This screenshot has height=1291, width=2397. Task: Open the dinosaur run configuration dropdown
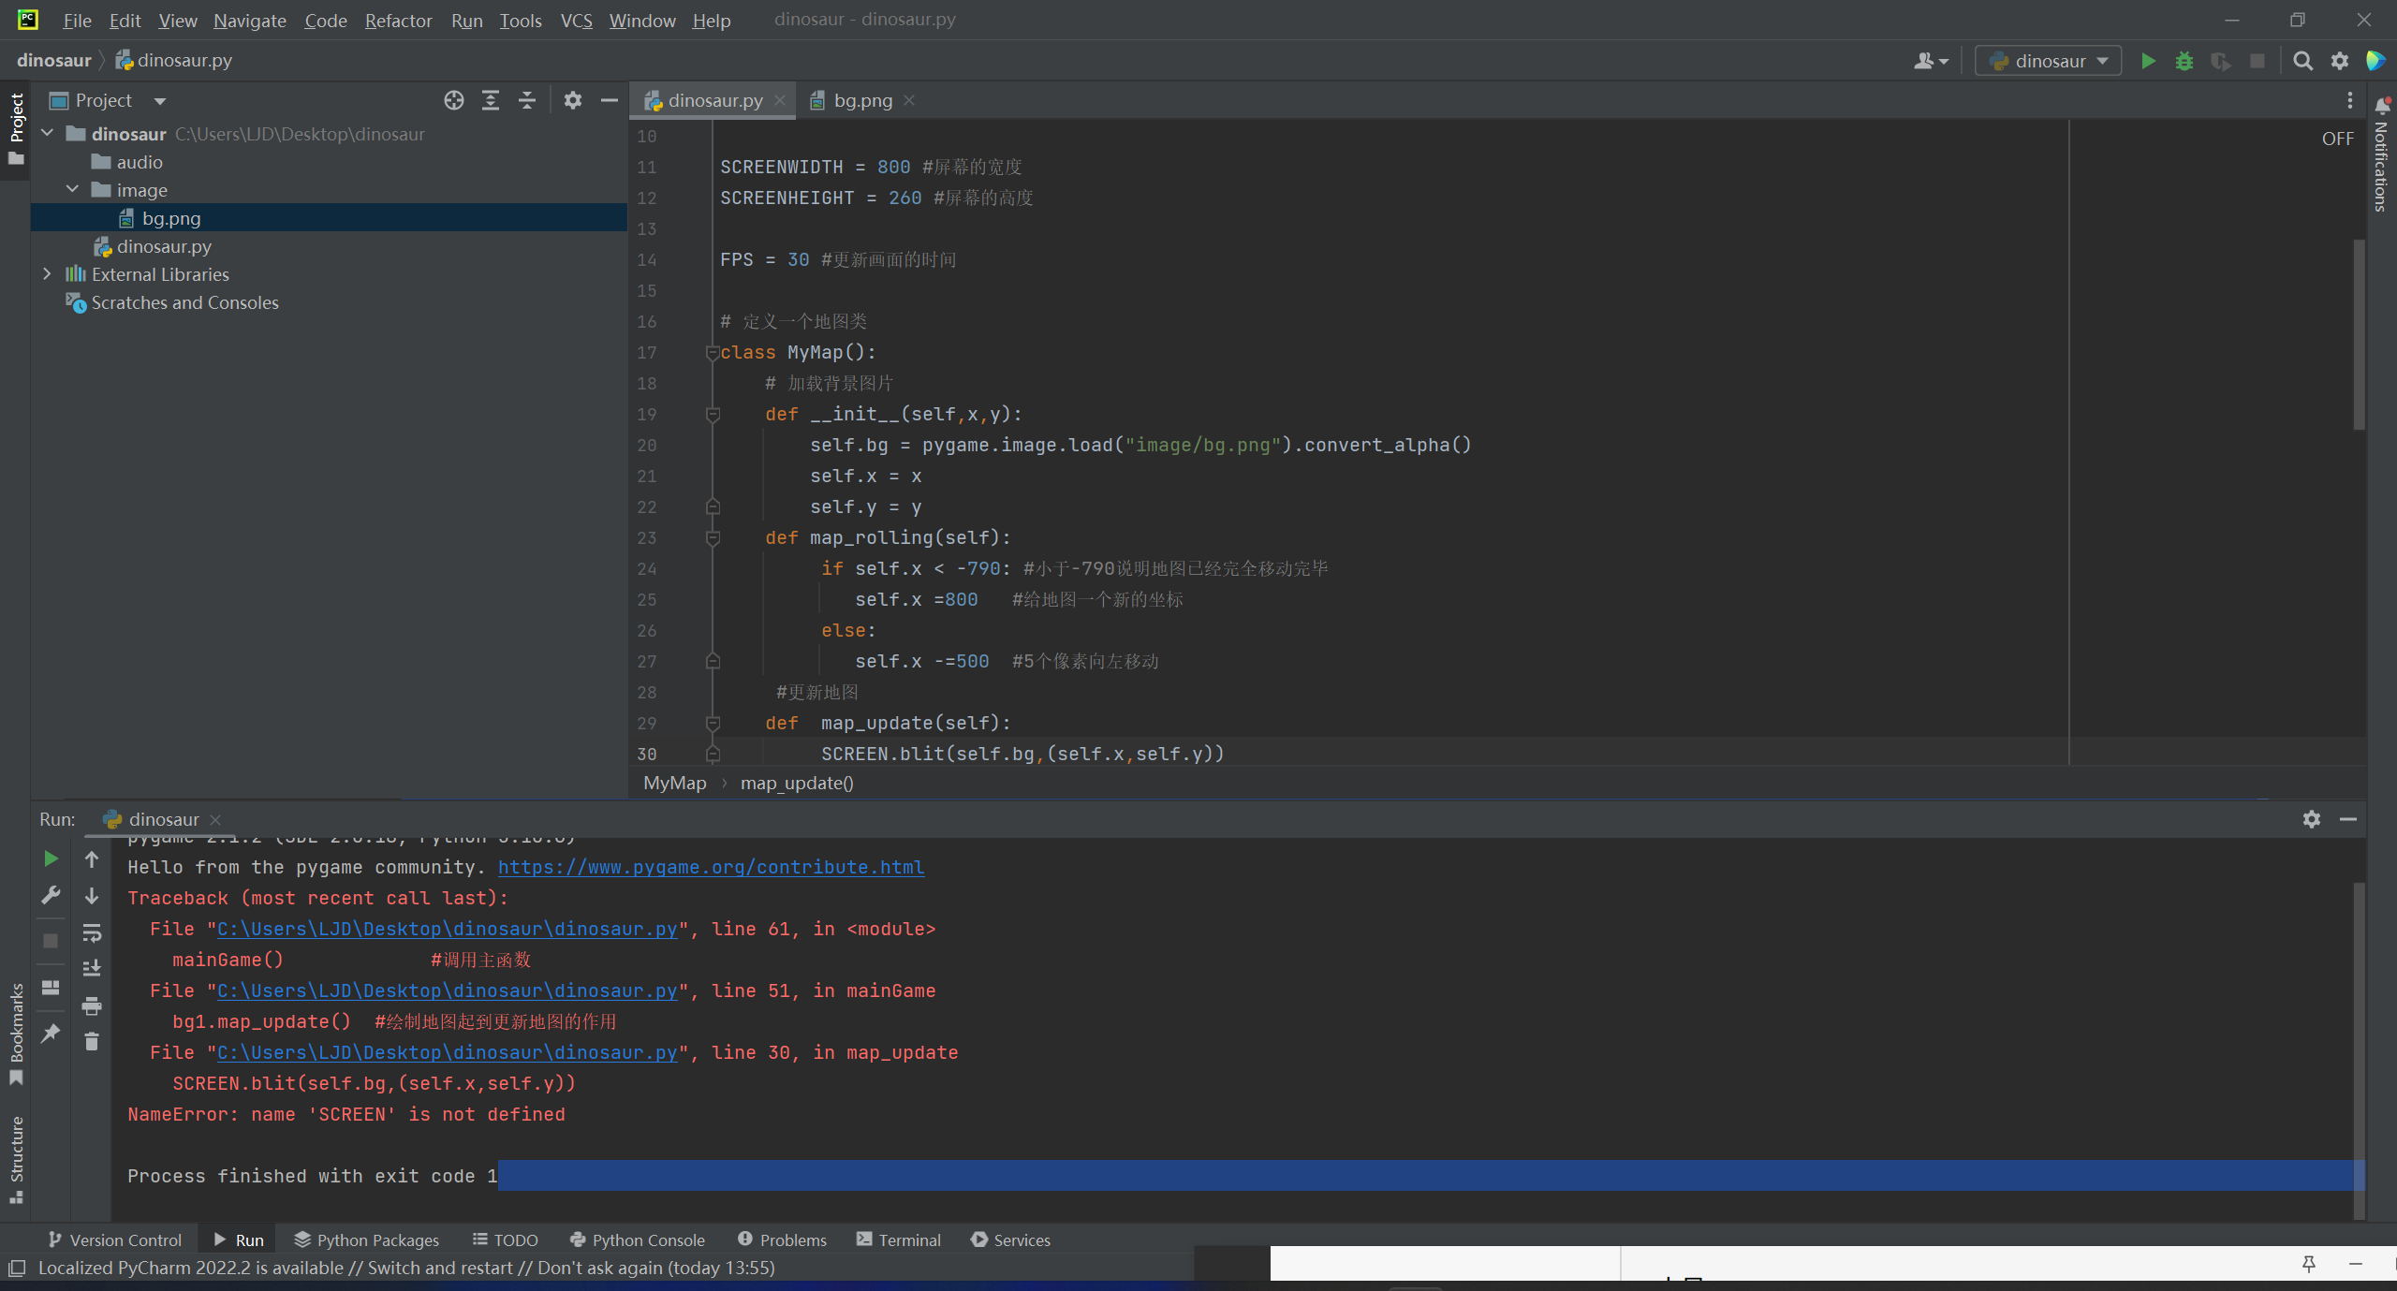click(x=2048, y=61)
